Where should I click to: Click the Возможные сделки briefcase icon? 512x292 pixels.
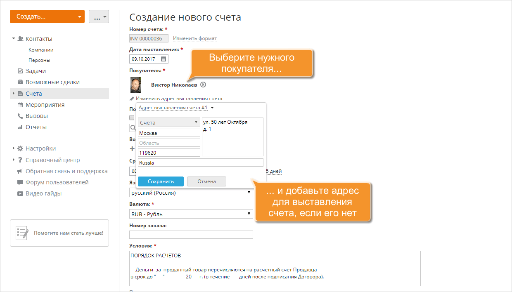(x=20, y=82)
